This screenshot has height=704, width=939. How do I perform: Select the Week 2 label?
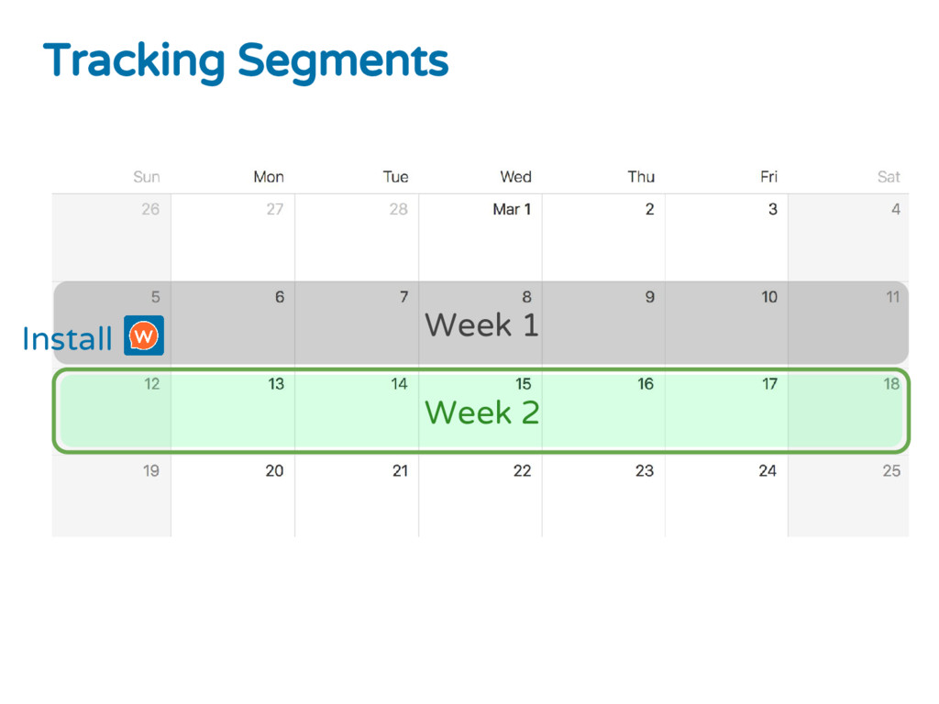[481, 412]
